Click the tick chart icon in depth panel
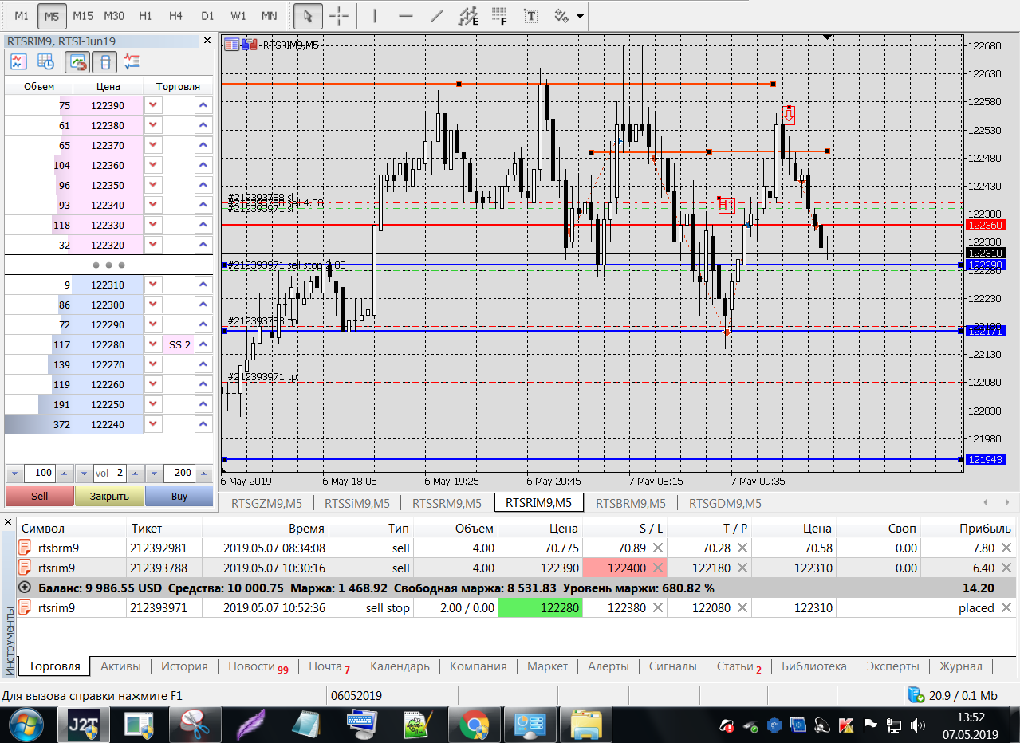Viewport: 1020px width, 743px height. (18, 61)
